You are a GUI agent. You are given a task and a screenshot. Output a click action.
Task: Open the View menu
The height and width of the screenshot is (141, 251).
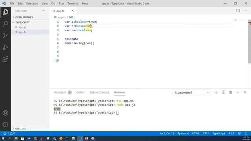click(44, 4)
